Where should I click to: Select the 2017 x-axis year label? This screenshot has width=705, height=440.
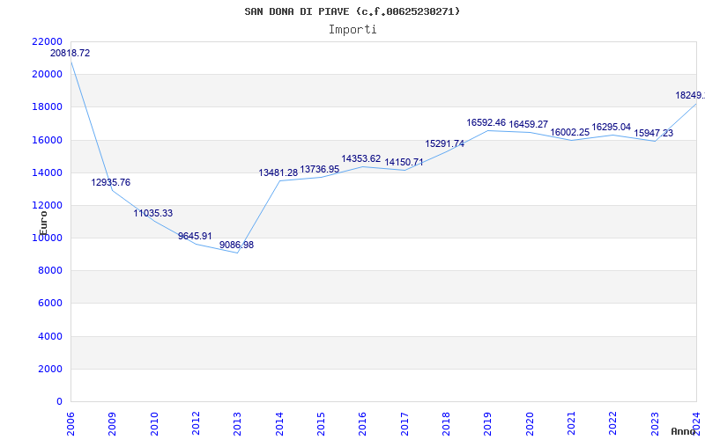pyautogui.click(x=404, y=423)
